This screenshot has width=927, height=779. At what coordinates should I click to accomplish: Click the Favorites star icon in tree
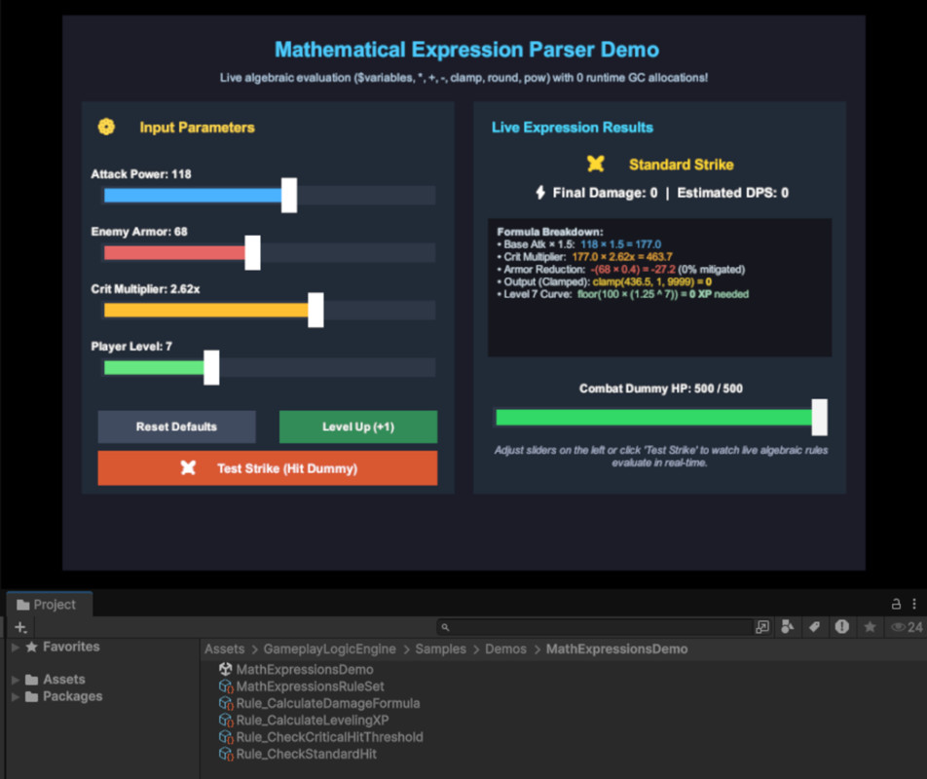point(32,647)
